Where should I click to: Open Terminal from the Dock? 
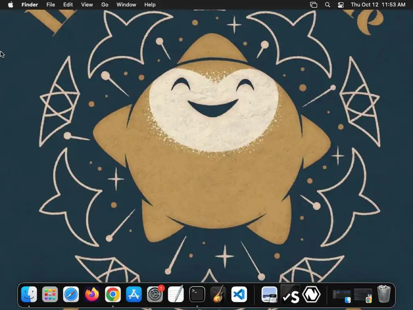(x=197, y=294)
